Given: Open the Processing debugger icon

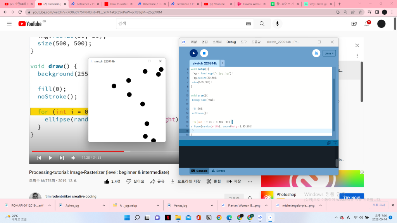Looking at the screenshot, I should point(316,53).
